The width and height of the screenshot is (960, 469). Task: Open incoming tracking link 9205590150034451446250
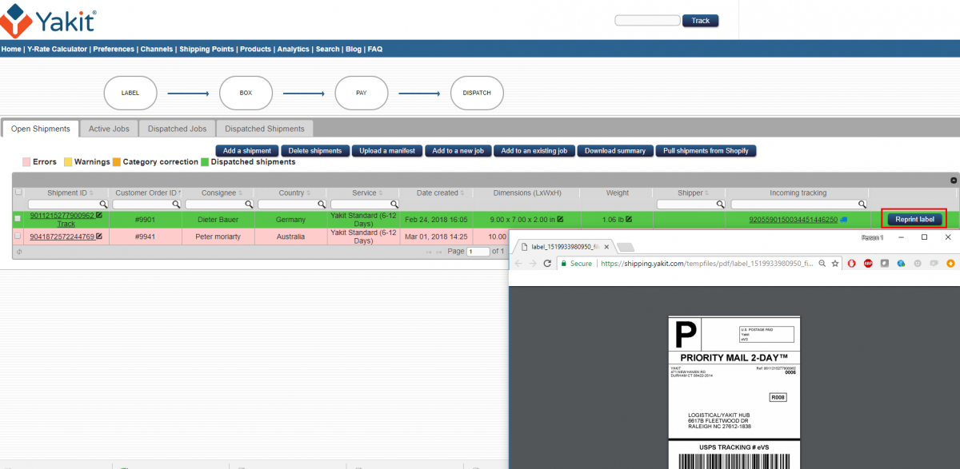click(793, 219)
